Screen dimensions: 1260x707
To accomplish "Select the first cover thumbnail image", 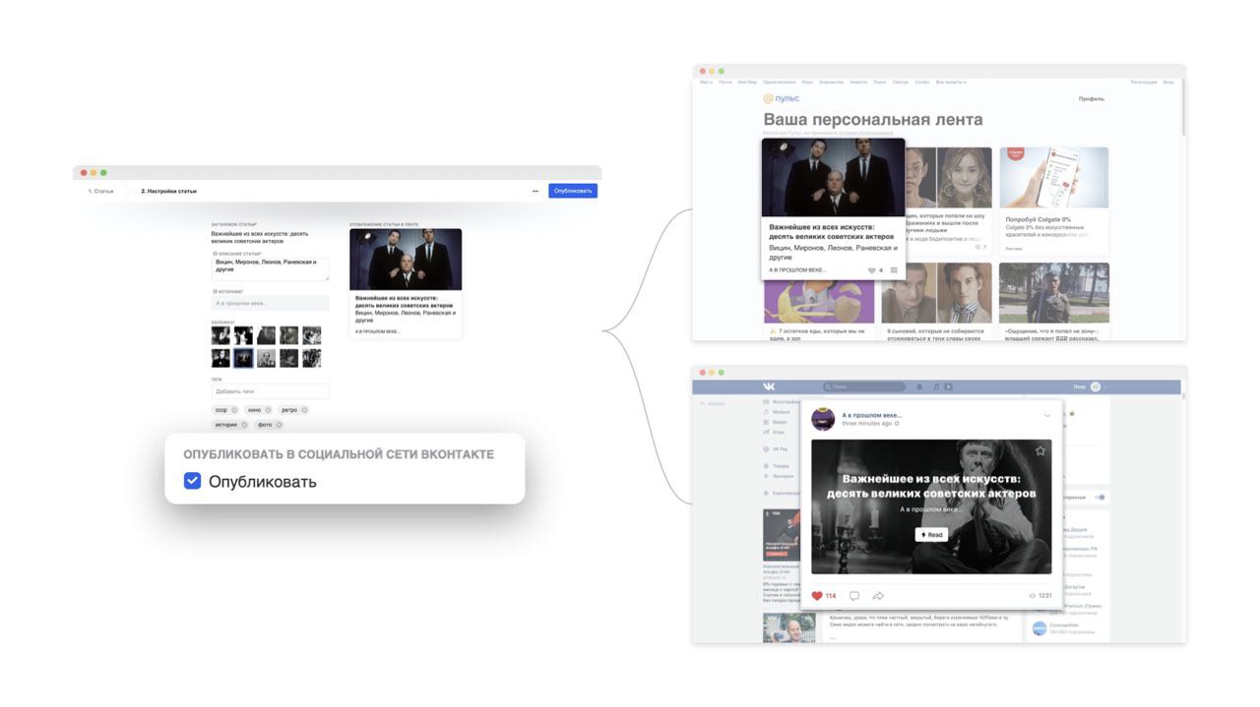I will tap(220, 335).
